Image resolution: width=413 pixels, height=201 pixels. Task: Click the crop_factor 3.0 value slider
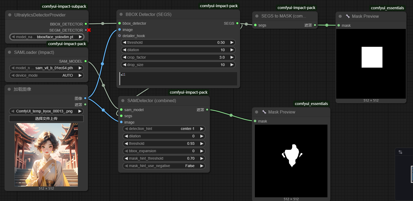[x=178, y=57]
